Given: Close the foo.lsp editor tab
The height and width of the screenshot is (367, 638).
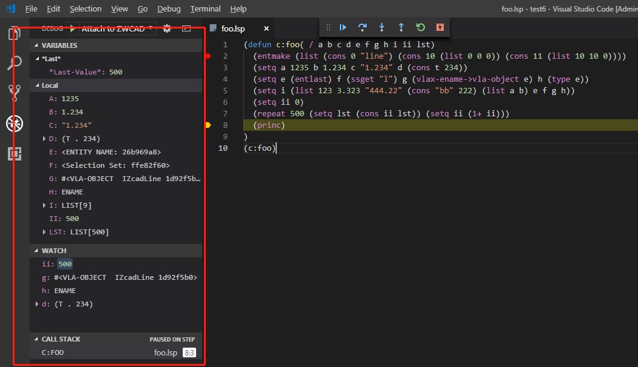Looking at the screenshot, I should pyautogui.click(x=266, y=28).
